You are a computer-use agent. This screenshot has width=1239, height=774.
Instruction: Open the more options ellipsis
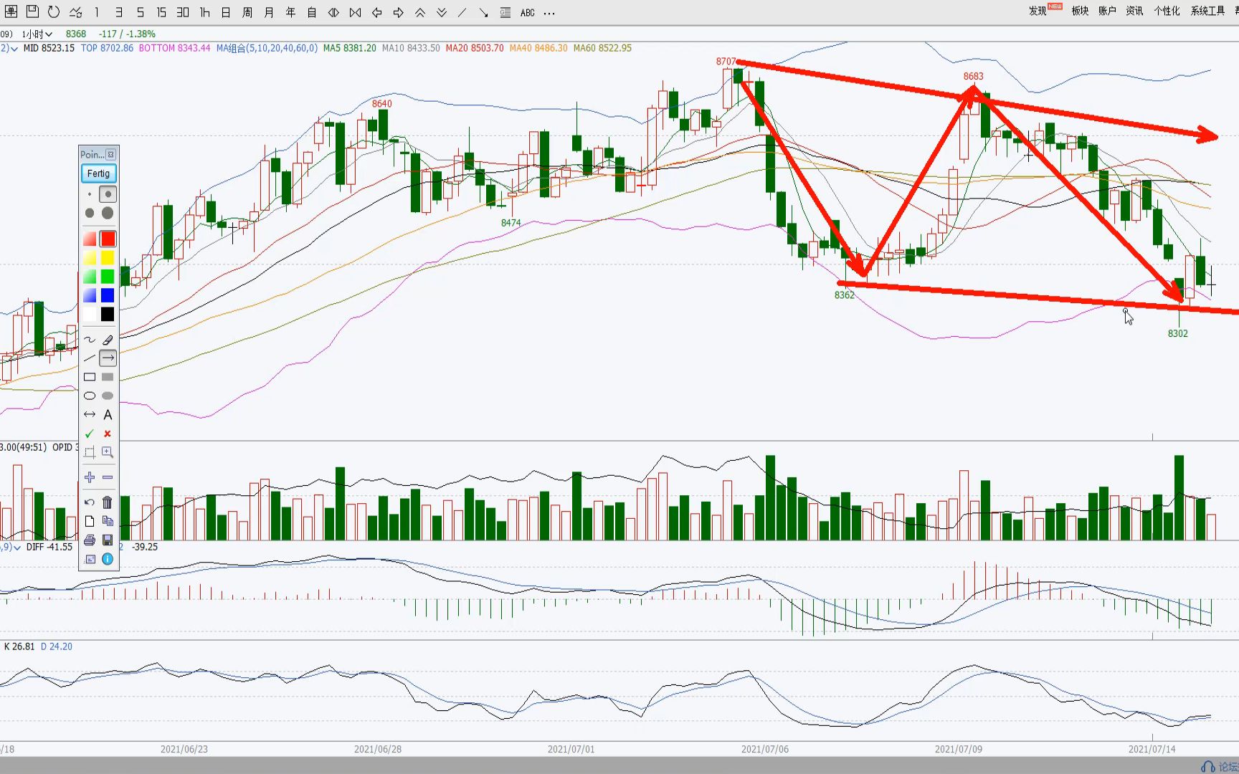[x=549, y=13]
